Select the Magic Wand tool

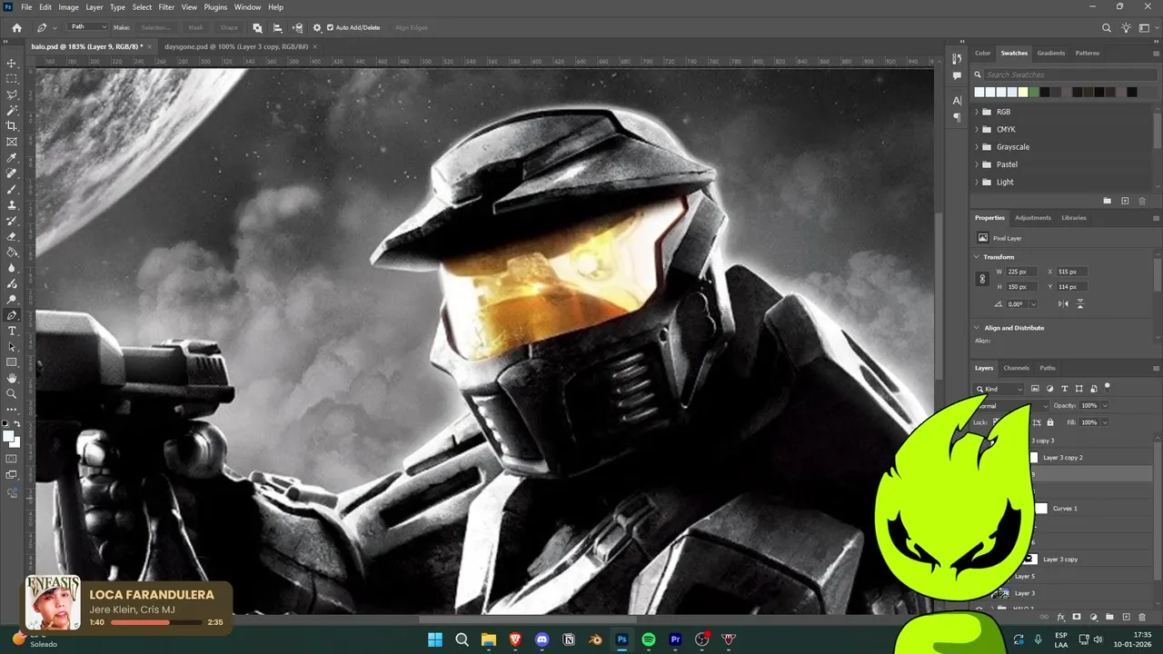[x=12, y=111]
